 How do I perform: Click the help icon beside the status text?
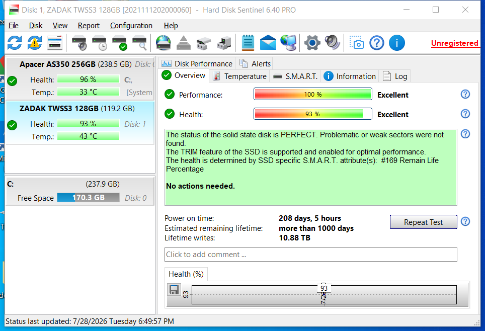(465, 134)
